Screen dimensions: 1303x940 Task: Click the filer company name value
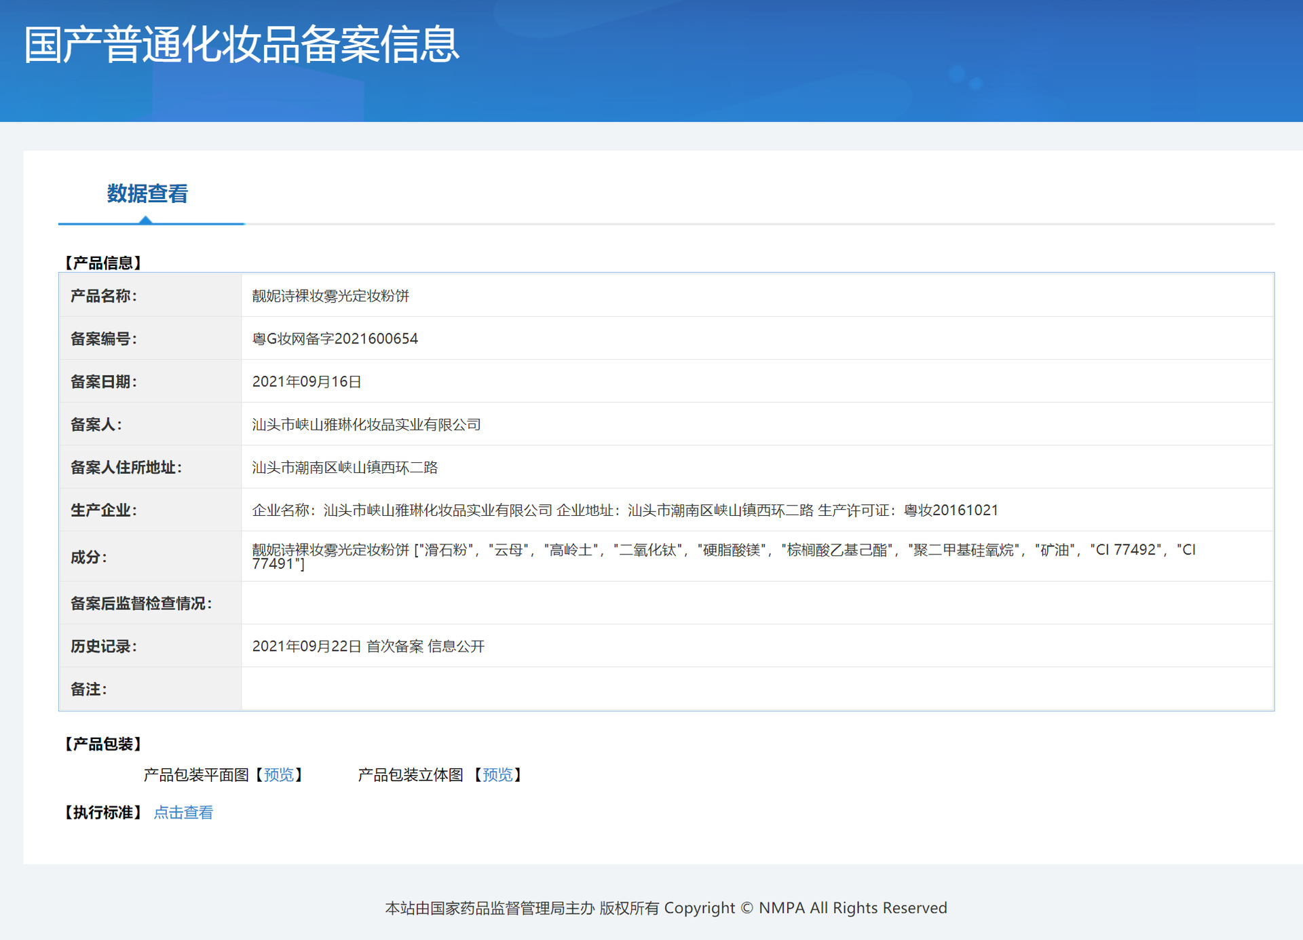[x=366, y=425]
